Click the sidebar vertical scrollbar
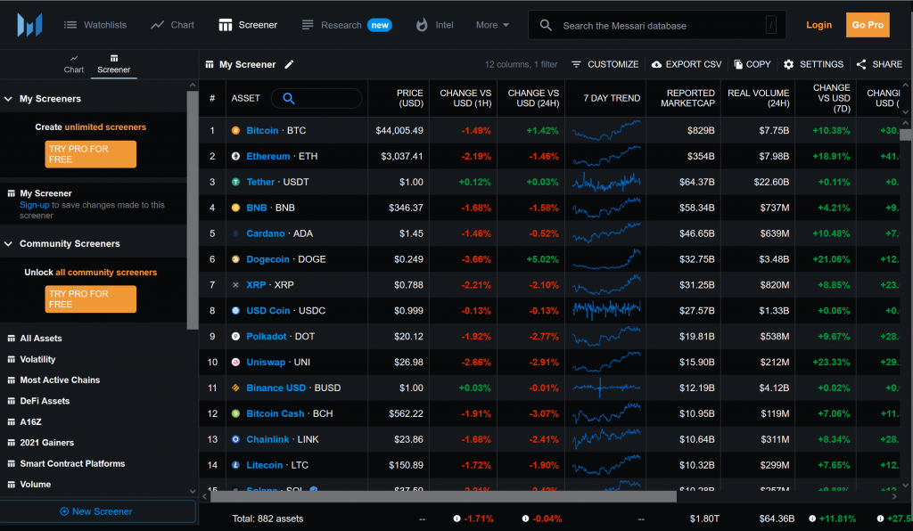 193,210
